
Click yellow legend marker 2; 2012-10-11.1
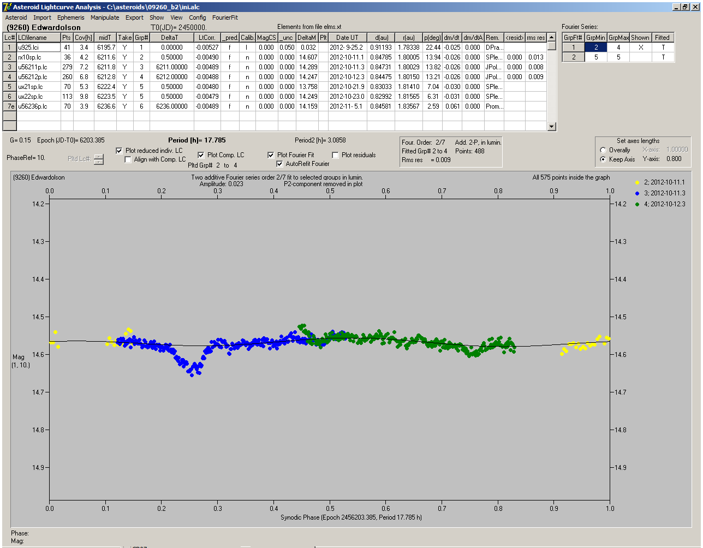[638, 182]
